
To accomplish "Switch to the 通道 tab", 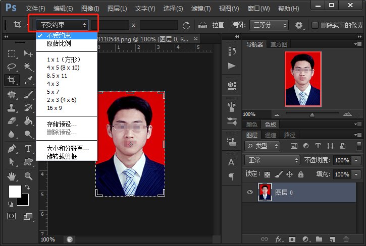I will coord(271,135).
